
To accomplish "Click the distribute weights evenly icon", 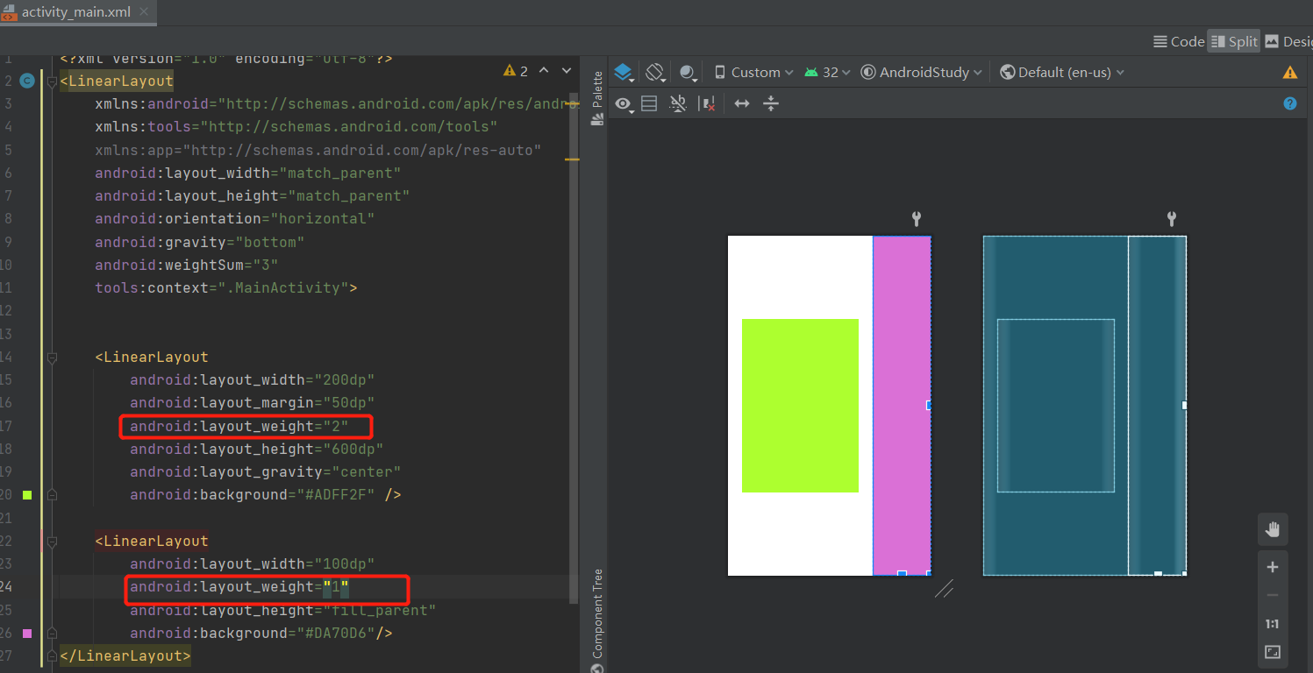I will click(678, 104).
